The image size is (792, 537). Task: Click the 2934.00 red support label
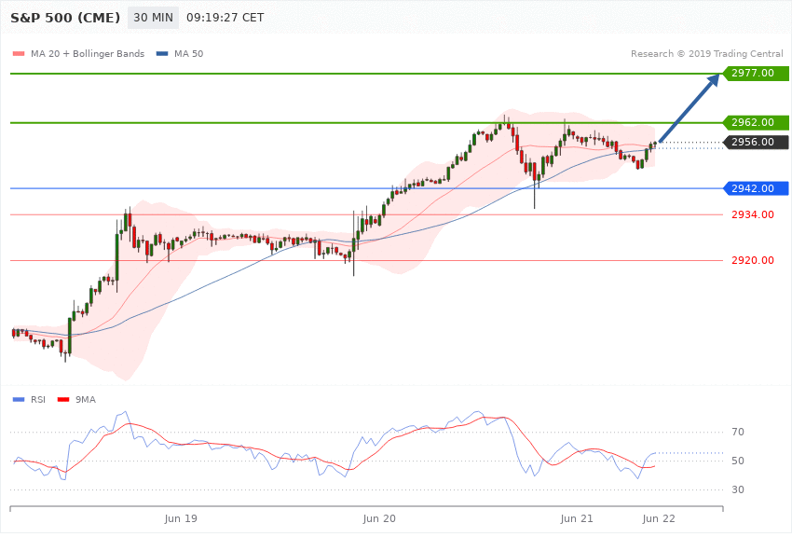(753, 214)
